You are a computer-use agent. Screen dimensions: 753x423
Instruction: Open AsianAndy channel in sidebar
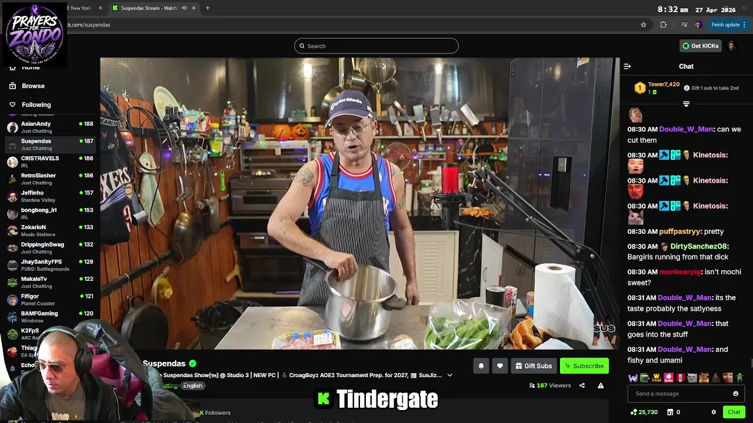tap(50, 127)
